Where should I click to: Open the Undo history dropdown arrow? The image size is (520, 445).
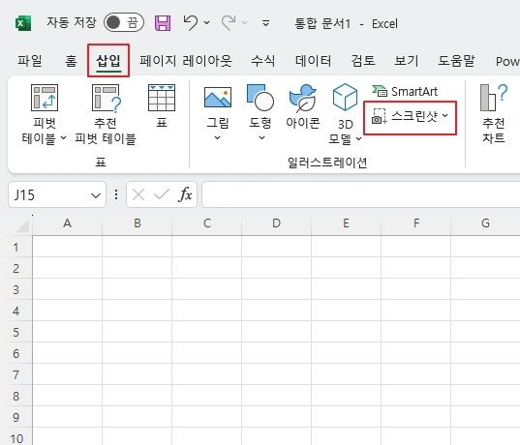point(207,23)
